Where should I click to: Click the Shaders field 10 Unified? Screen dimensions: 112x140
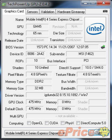pos(42,68)
